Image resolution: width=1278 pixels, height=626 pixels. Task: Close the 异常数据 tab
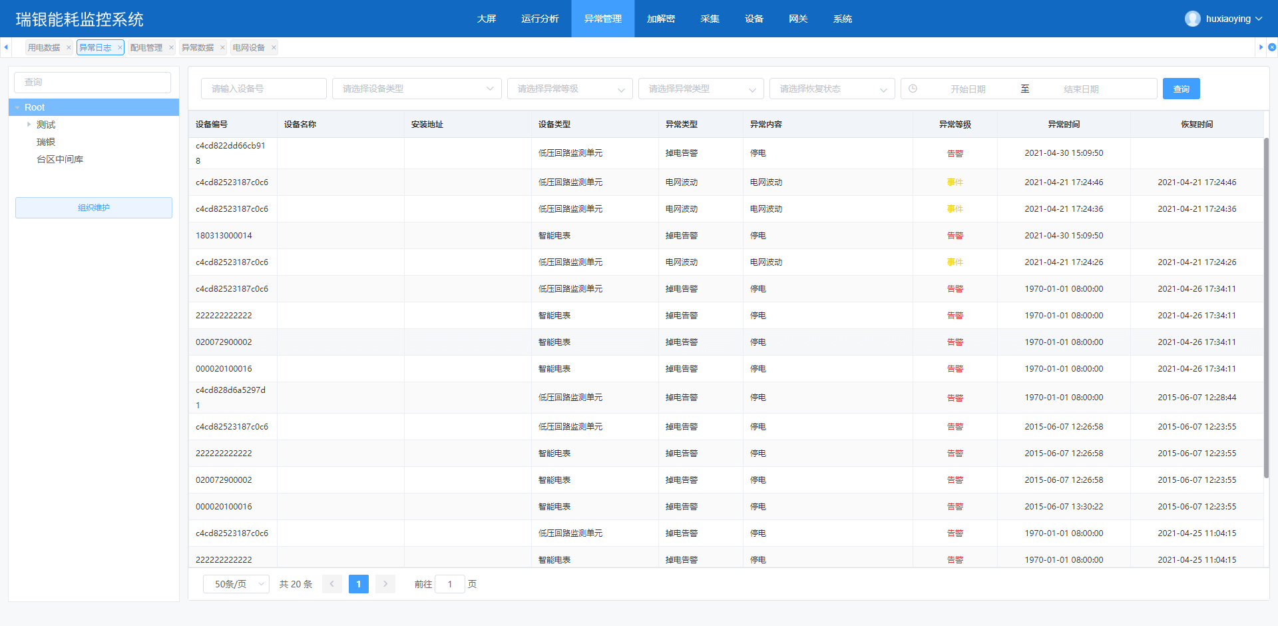(222, 48)
